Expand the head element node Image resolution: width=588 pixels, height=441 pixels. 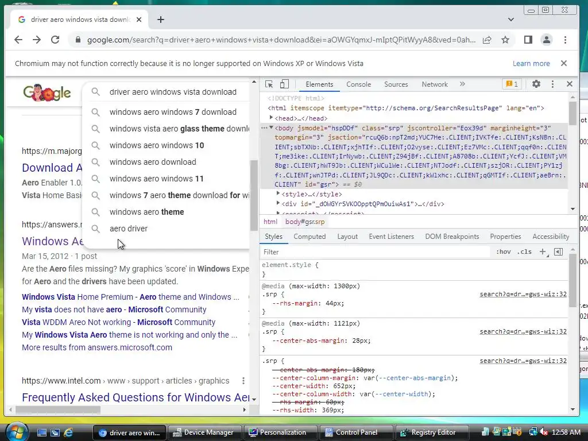click(x=271, y=118)
